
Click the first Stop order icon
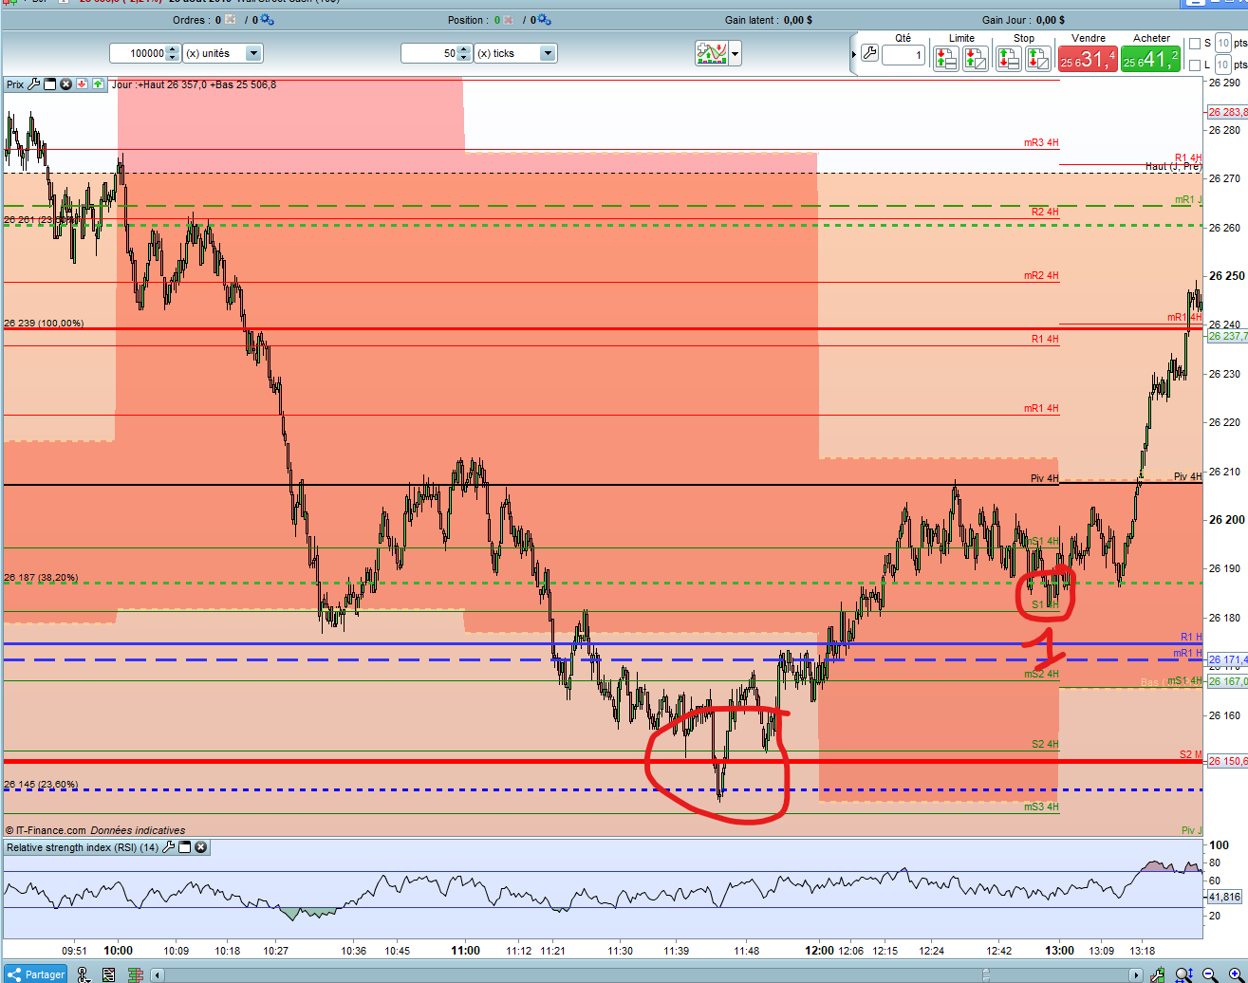(x=1009, y=59)
